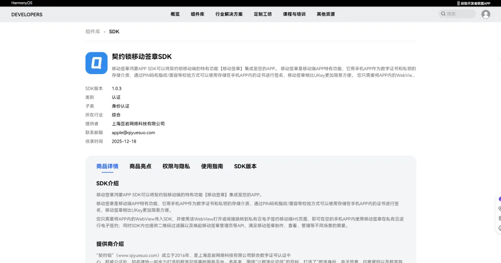Click the 类别 value 认证

click(x=116, y=97)
